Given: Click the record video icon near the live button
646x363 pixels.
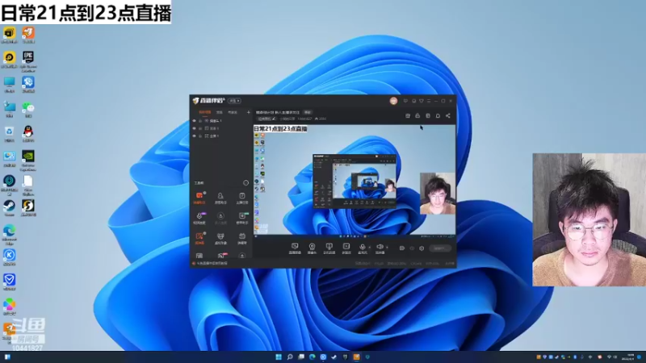Looking at the screenshot, I should (402, 248).
